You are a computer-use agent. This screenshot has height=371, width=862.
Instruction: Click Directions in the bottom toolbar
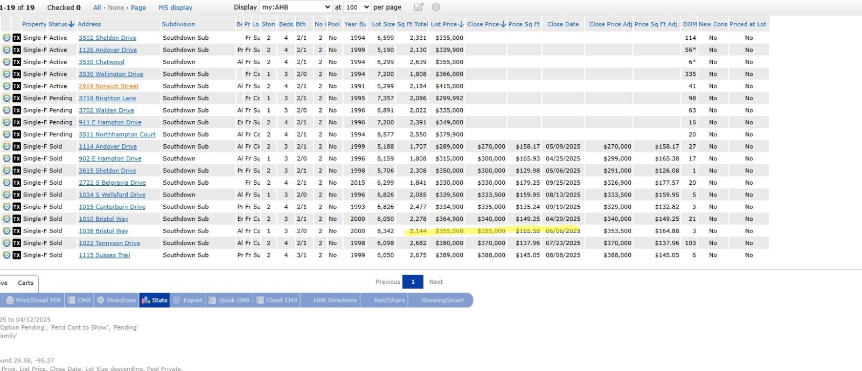click(116, 300)
